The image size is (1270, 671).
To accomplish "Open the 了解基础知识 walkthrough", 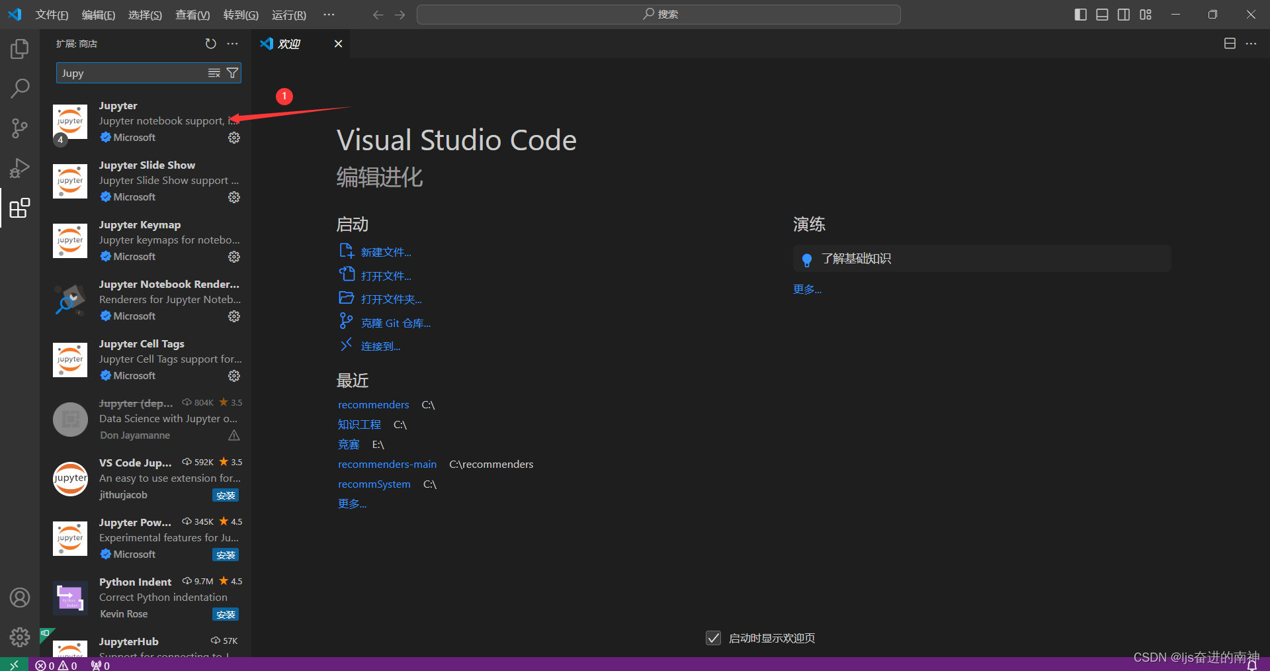I will click(982, 259).
